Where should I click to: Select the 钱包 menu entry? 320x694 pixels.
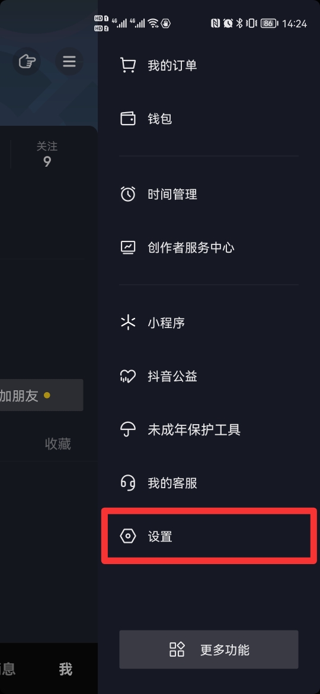point(209,119)
